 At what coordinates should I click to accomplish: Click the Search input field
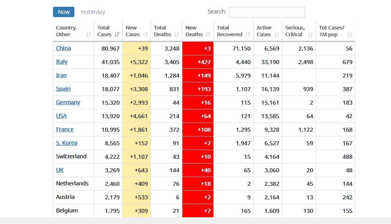pos(267,12)
